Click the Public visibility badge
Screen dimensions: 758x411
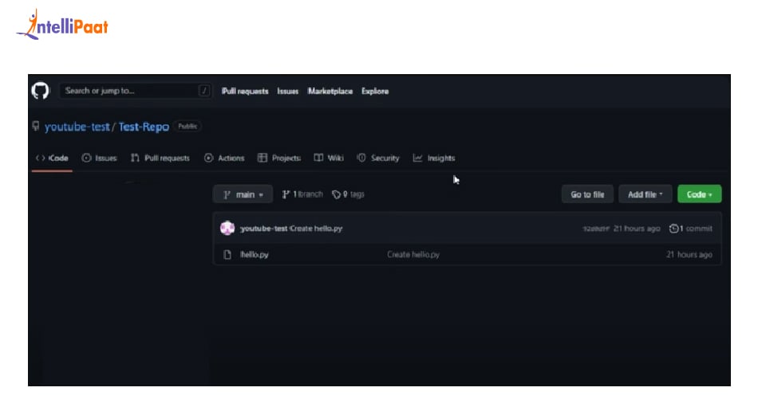coord(188,127)
